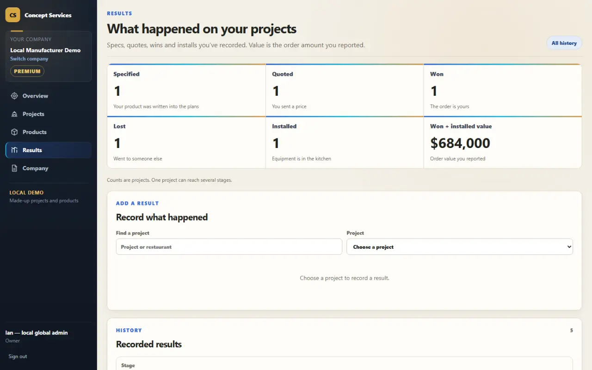This screenshot has width=592, height=370.
Task: Click the Switch company link
Action: [x=29, y=59]
